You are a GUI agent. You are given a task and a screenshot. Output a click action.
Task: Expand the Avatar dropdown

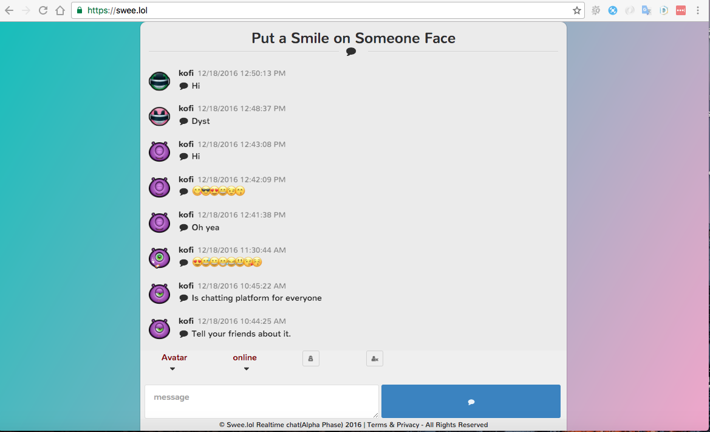click(174, 362)
